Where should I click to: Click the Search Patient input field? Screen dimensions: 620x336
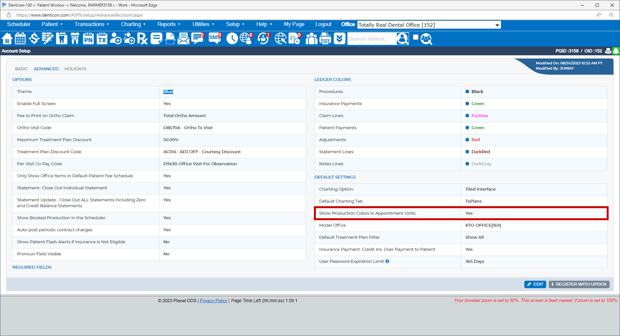point(371,39)
